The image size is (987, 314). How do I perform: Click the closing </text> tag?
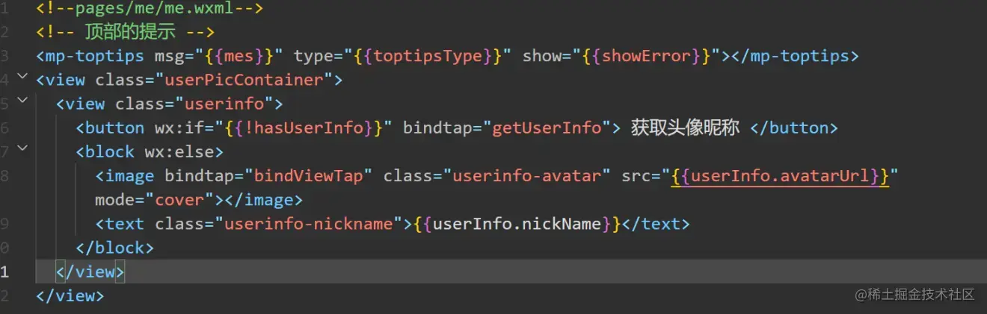coord(656,224)
